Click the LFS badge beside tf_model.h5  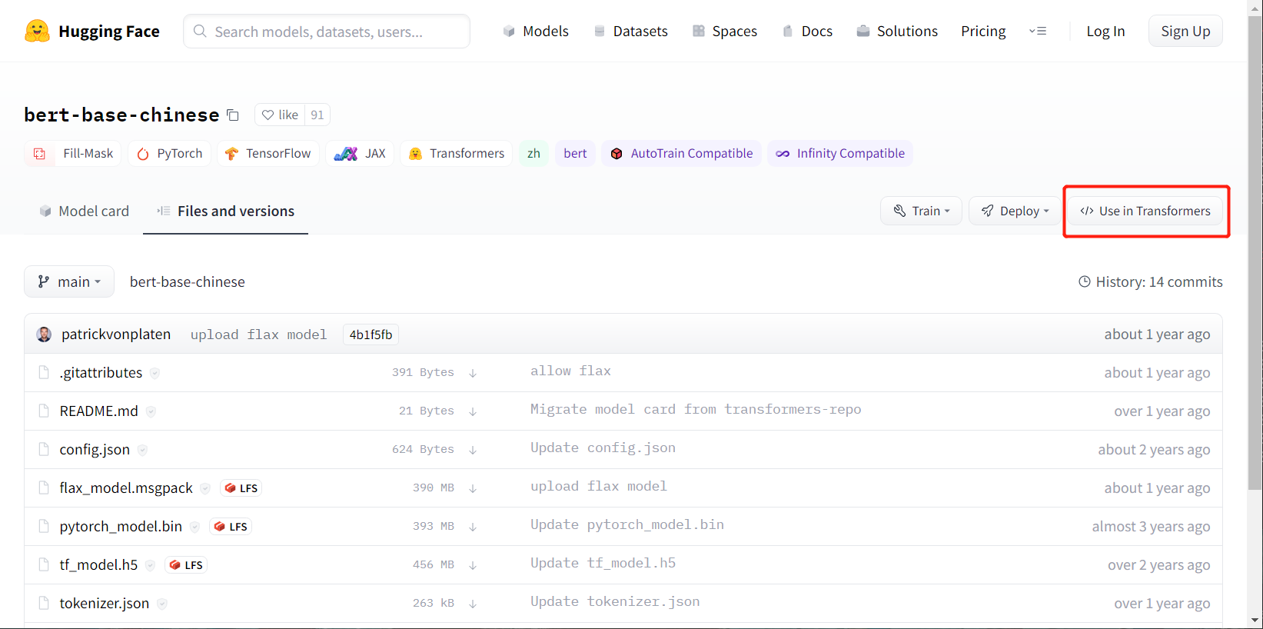tap(186, 565)
